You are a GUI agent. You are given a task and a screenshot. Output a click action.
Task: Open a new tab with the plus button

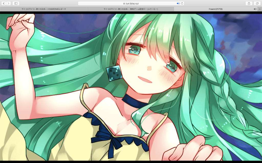260,9
